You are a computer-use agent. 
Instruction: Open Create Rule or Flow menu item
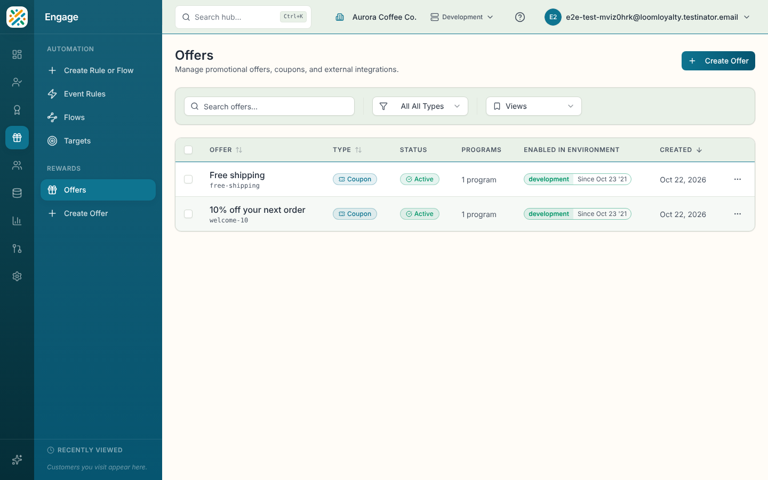pos(98,70)
